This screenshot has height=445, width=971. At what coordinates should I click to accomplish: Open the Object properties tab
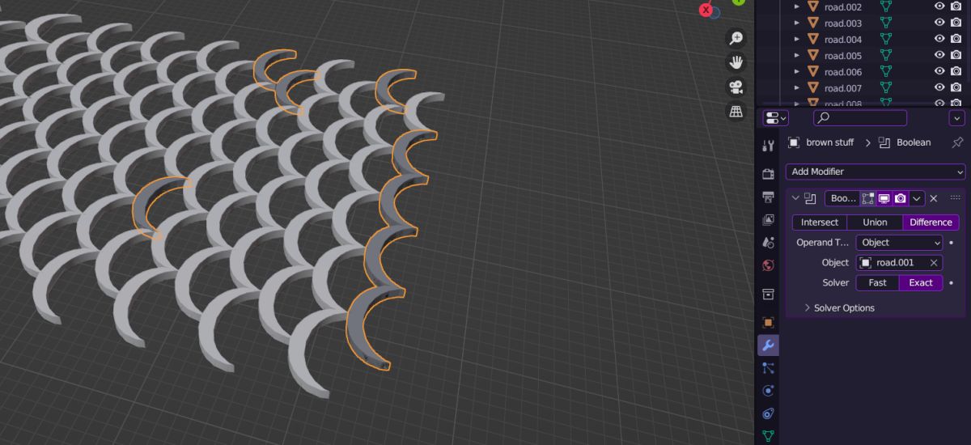tap(768, 322)
